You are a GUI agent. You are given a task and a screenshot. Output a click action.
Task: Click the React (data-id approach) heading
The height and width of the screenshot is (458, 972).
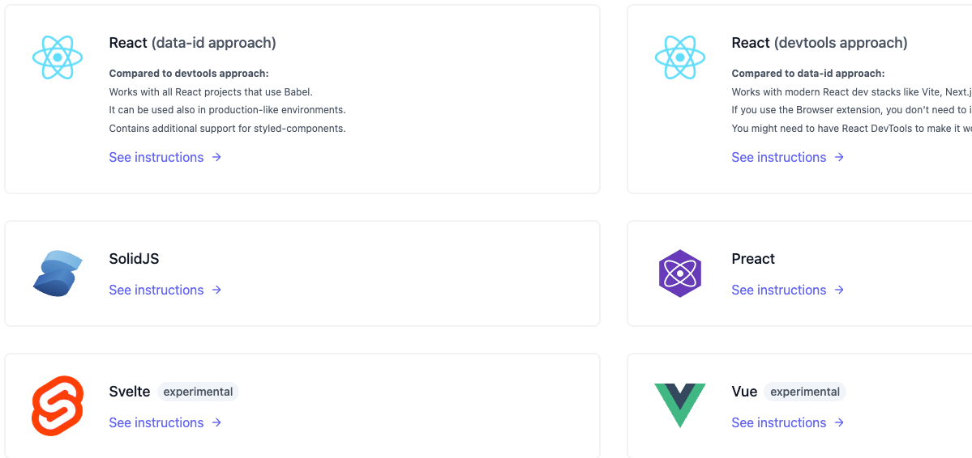pyautogui.click(x=193, y=43)
